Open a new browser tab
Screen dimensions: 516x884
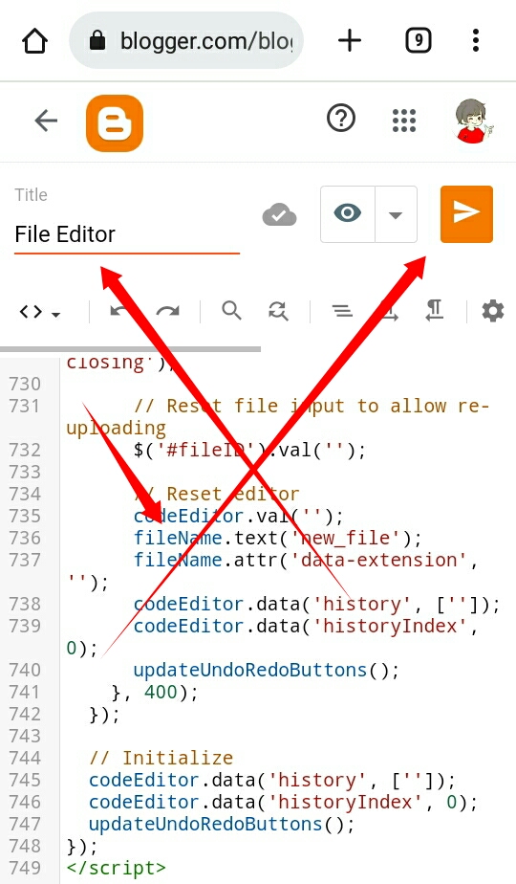[350, 40]
